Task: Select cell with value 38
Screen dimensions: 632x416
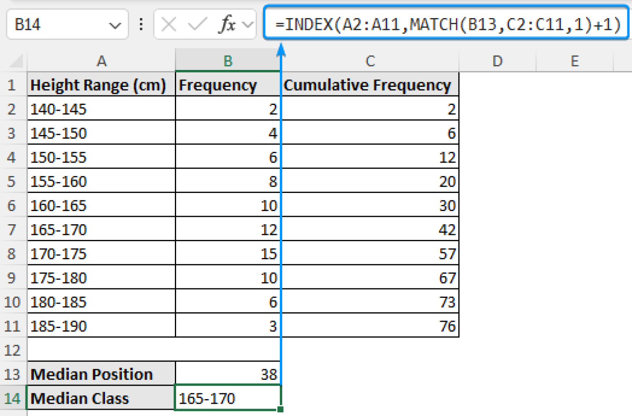Action: pos(228,374)
